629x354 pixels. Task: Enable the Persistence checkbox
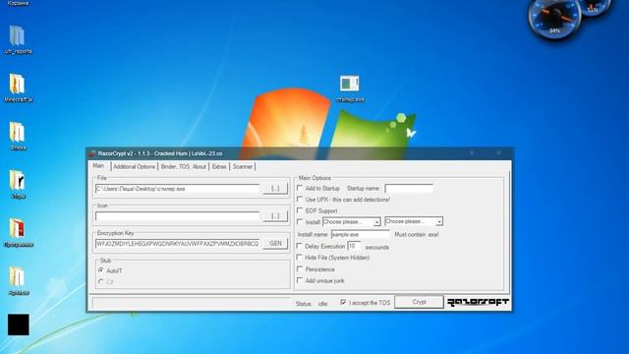[299, 268]
